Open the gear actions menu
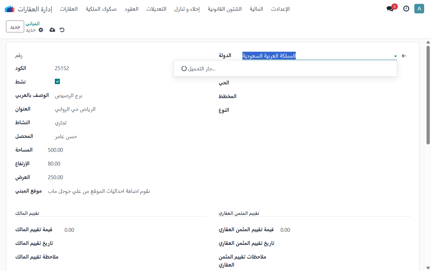 (41, 30)
